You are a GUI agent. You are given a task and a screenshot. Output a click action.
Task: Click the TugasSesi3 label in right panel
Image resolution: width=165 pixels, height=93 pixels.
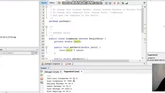[x=152, y=55]
